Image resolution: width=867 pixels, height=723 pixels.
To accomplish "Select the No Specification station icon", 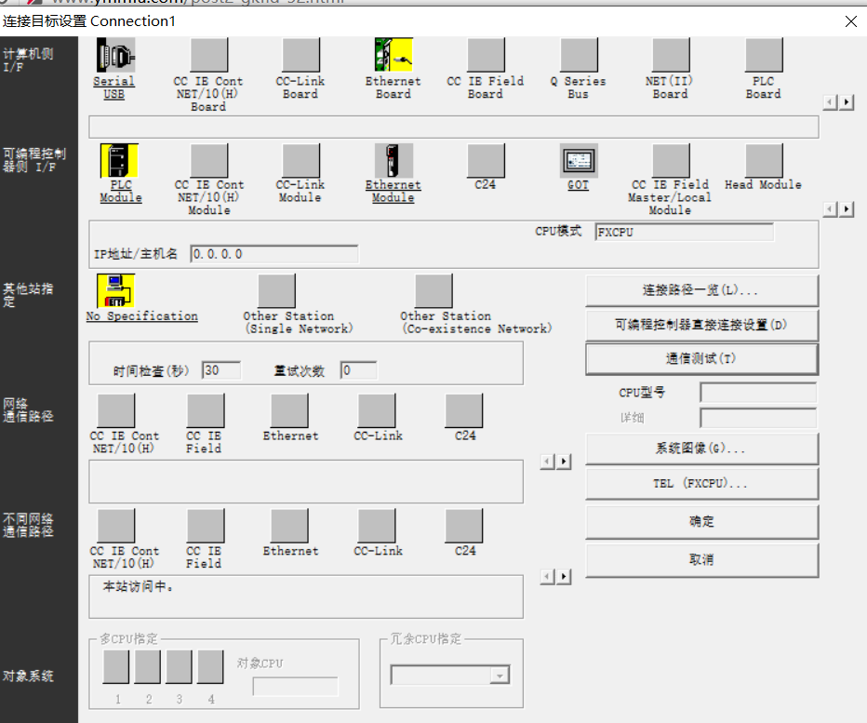I will [x=116, y=291].
